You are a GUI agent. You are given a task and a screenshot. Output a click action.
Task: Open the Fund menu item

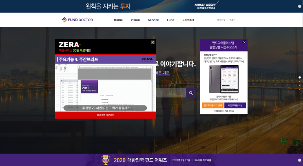170,20
